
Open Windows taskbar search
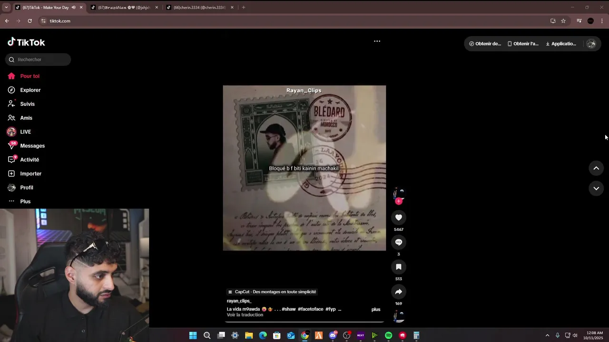(x=207, y=335)
